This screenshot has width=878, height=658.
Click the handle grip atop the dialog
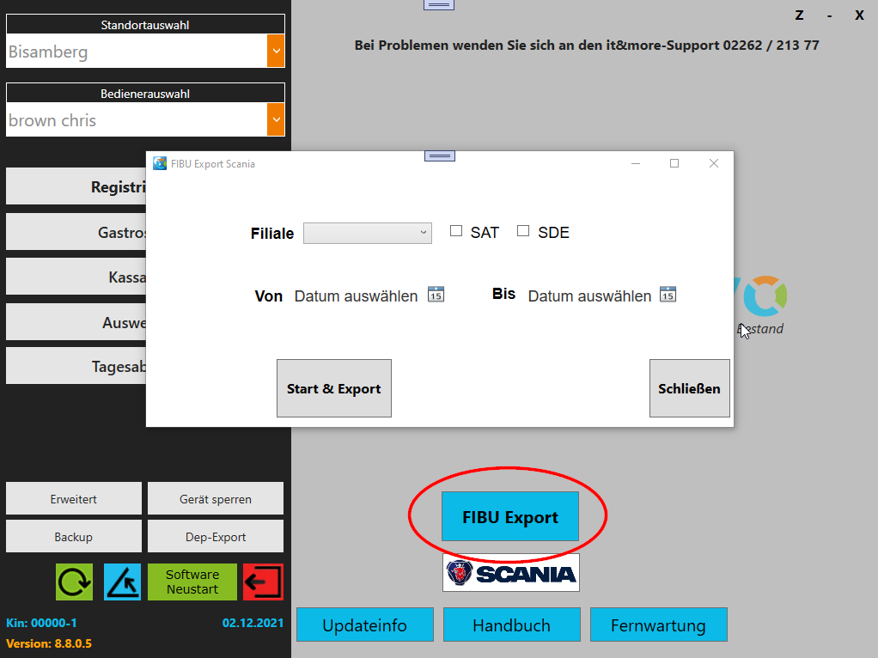(x=440, y=156)
